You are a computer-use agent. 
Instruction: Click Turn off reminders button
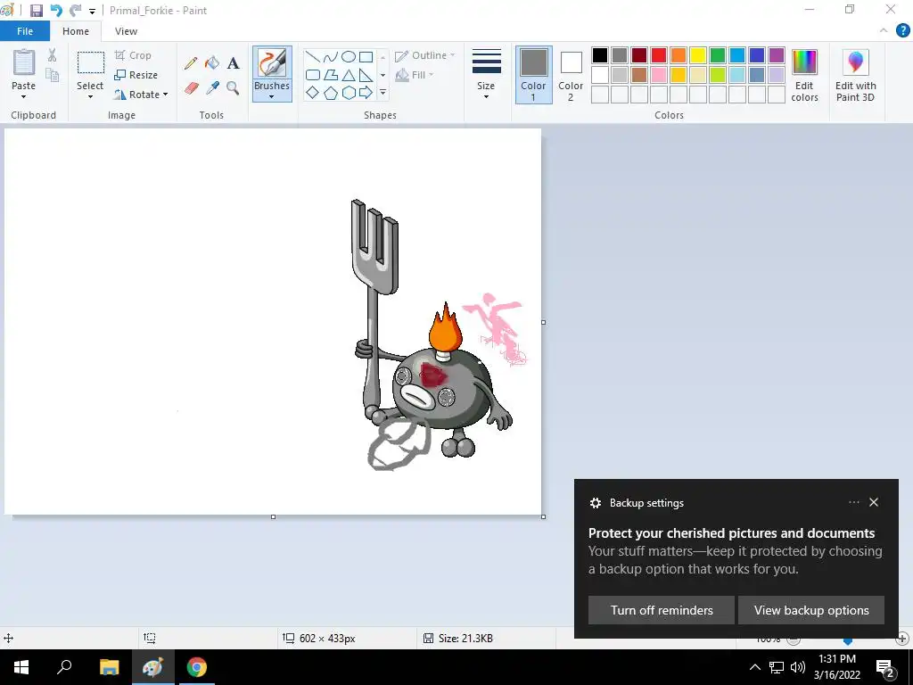[662, 610]
